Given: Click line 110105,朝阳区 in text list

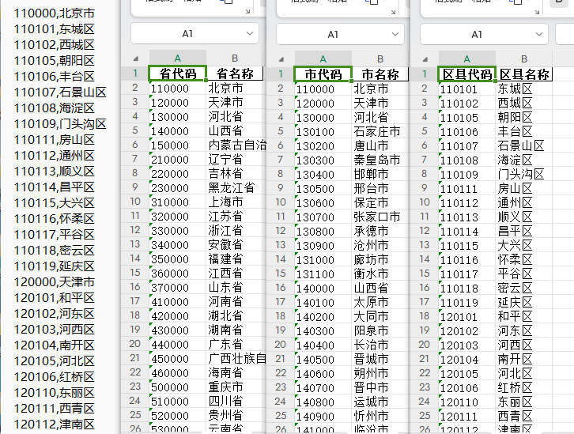Looking at the screenshot, I should tap(55, 60).
